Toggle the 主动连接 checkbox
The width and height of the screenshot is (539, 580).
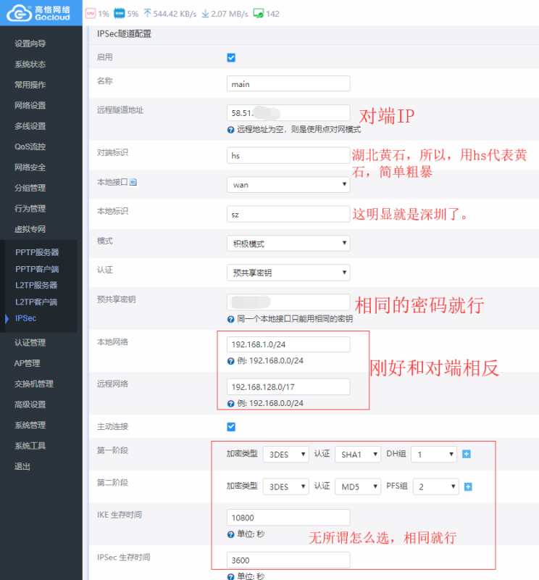pos(231,426)
